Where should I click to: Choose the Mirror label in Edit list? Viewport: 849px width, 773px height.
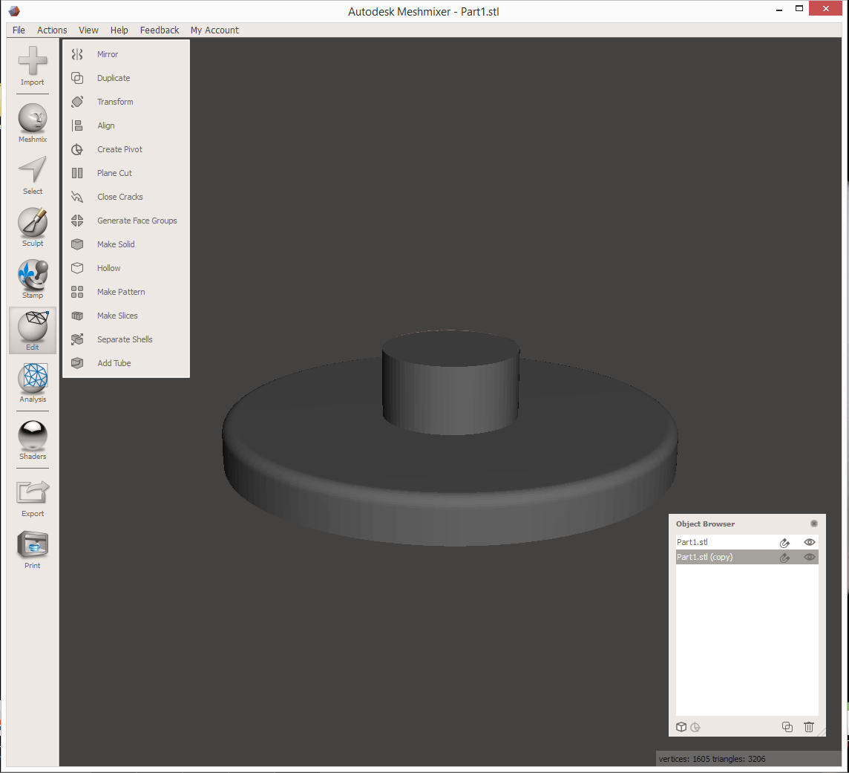click(107, 54)
